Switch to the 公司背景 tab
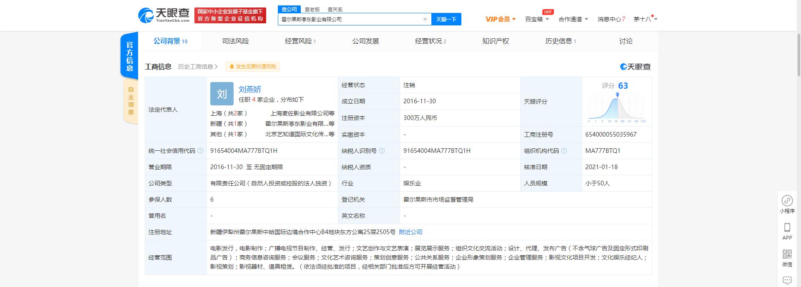This screenshot has height=287, width=801. [x=170, y=41]
